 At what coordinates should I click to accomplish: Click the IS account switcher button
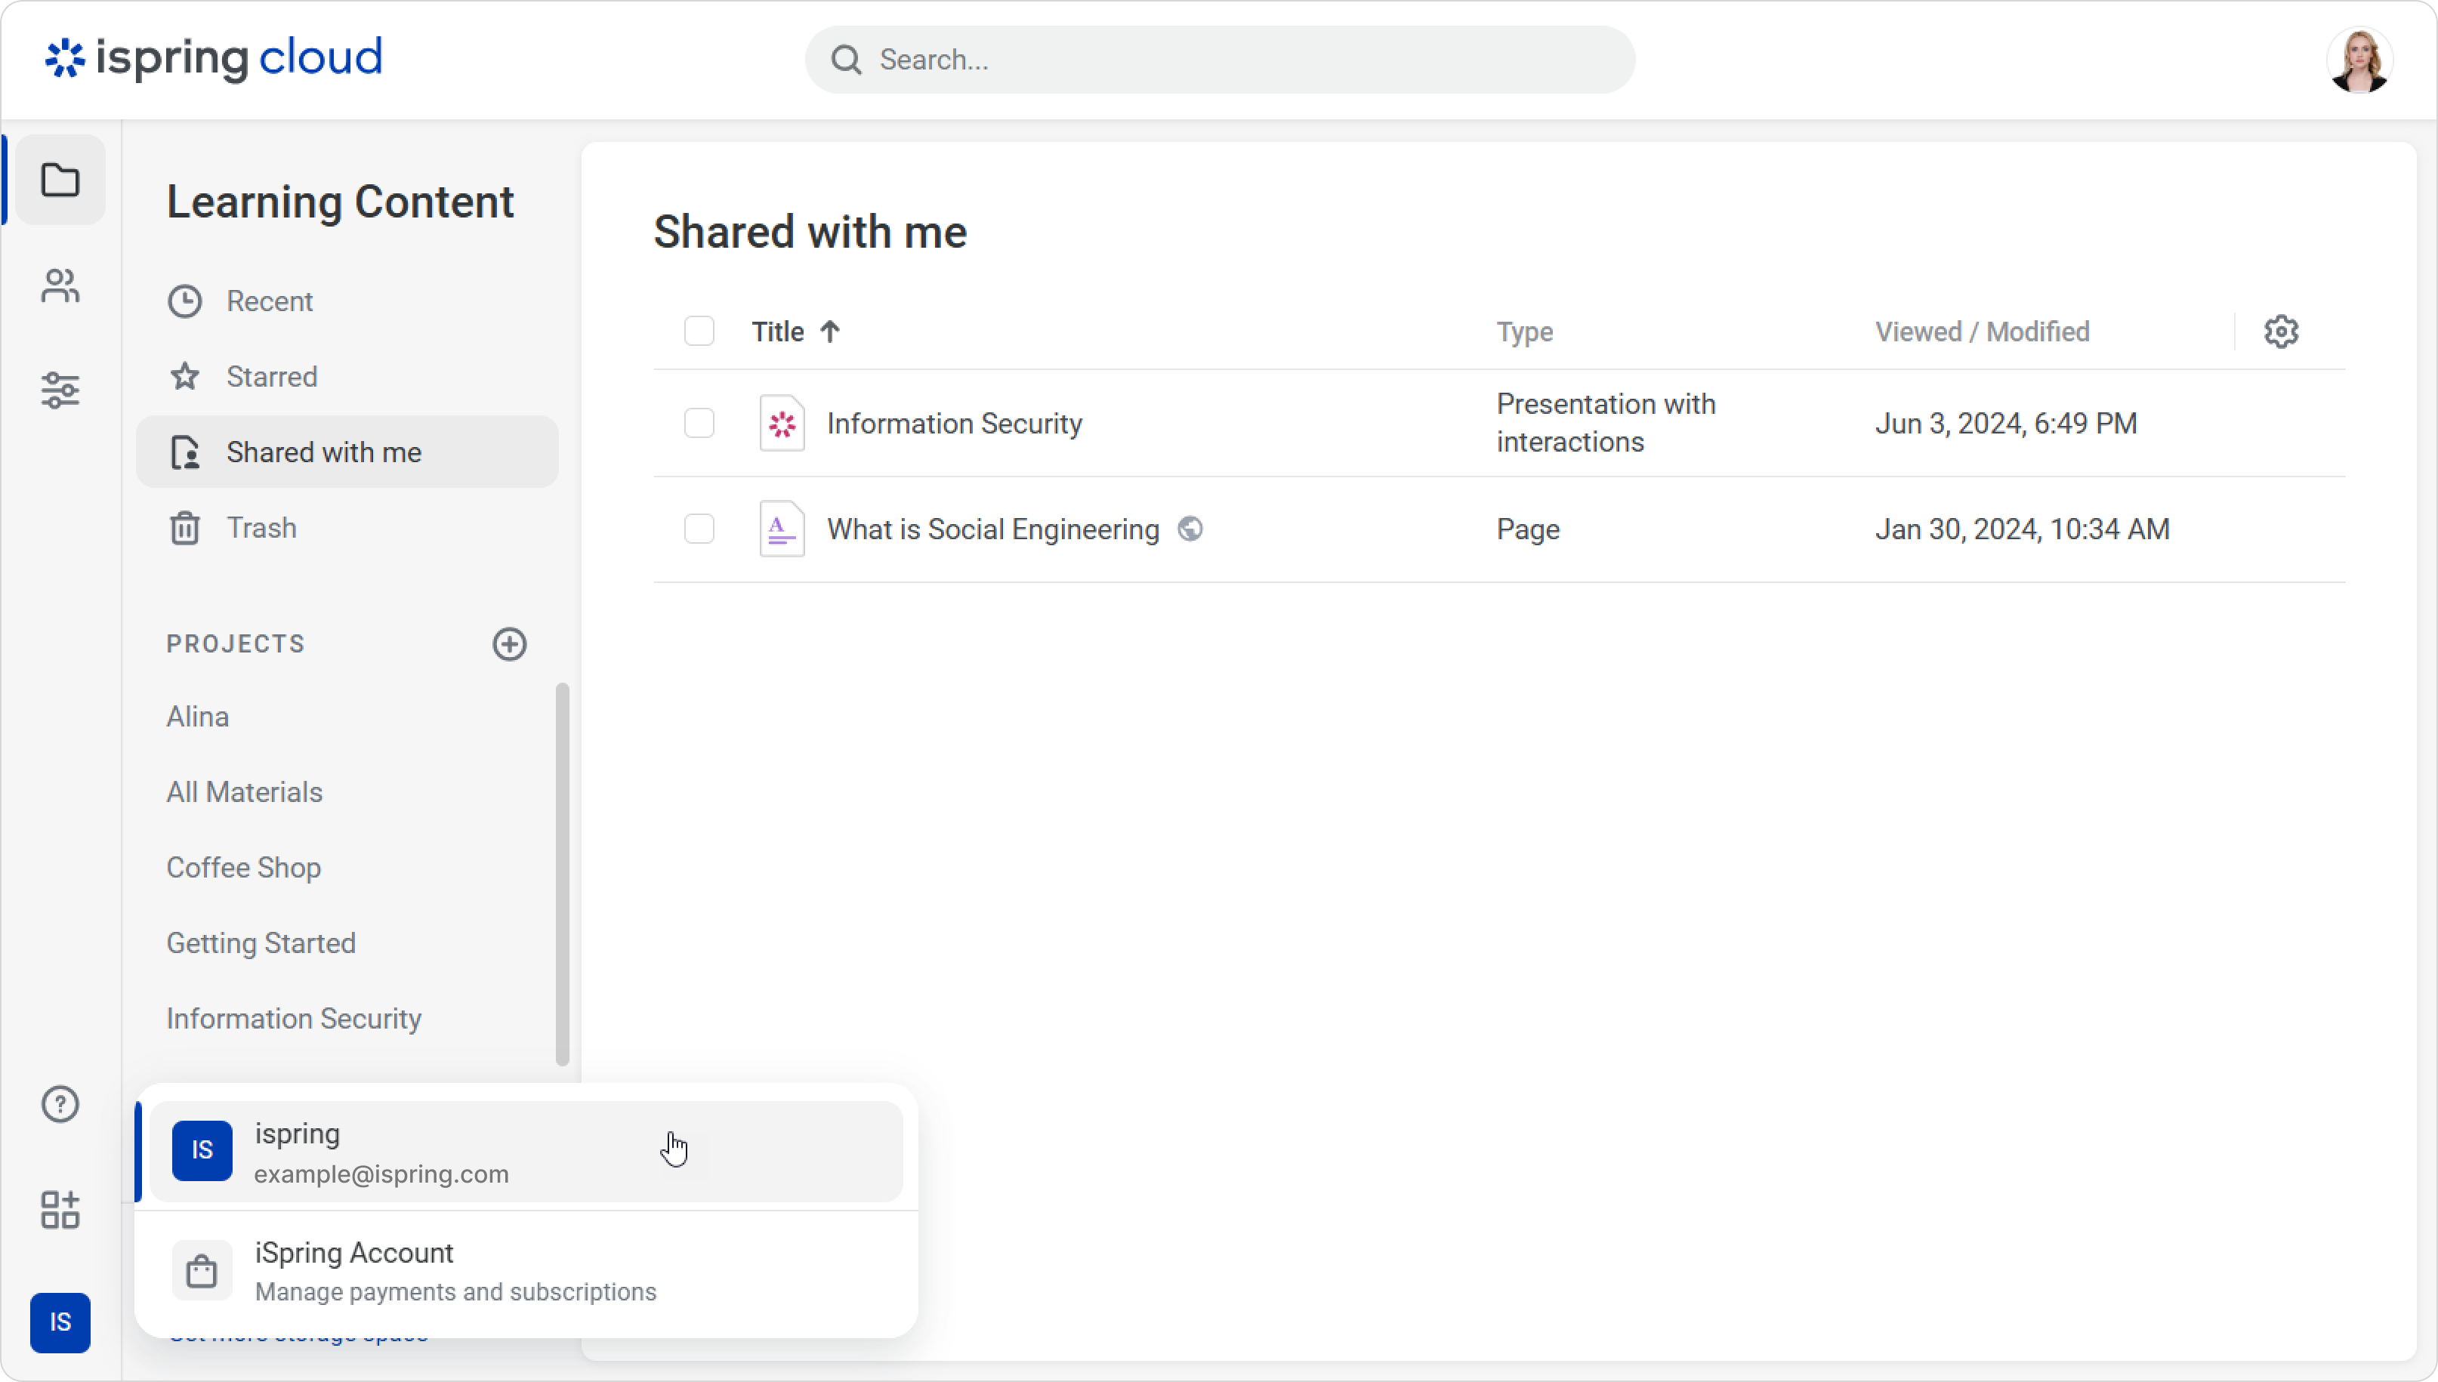pos(60,1322)
